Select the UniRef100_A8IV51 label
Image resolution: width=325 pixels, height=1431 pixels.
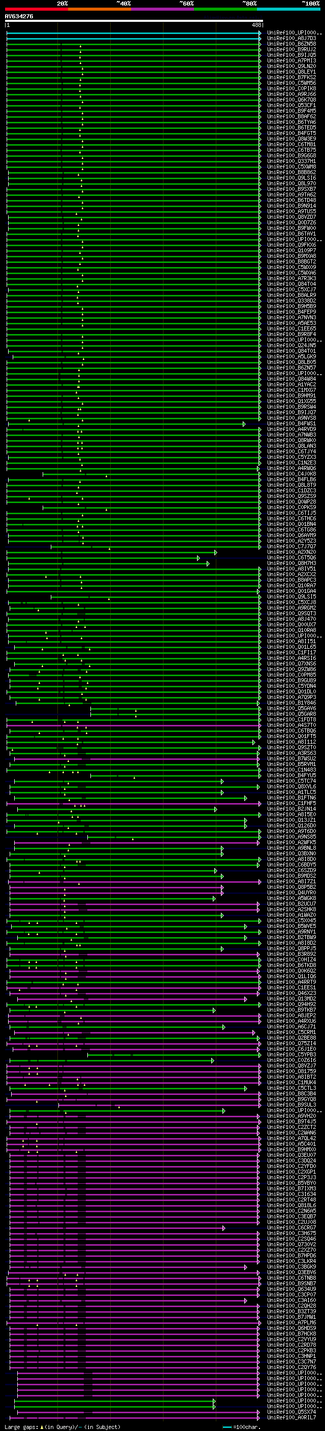pyautogui.click(x=291, y=569)
